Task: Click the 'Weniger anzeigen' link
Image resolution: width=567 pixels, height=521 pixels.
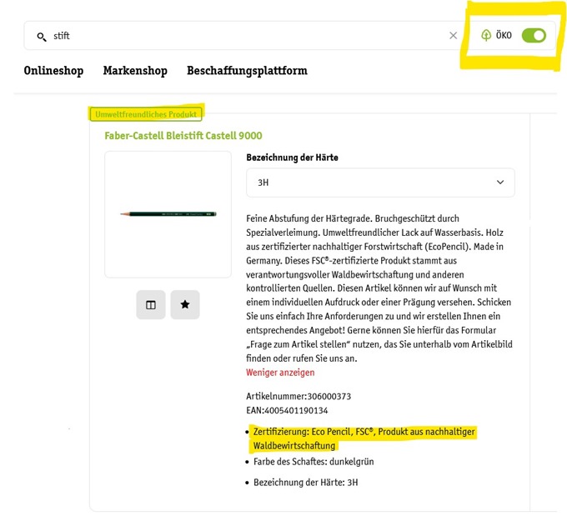Action: click(x=280, y=373)
